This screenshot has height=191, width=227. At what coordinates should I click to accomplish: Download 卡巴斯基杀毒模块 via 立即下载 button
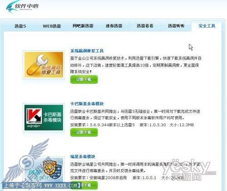(x=84, y=132)
